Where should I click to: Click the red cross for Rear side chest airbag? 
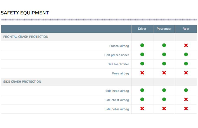click(x=186, y=99)
